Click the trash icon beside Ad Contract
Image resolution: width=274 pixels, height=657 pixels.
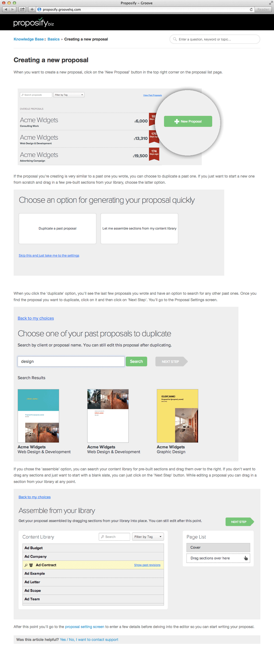pos(31,565)
